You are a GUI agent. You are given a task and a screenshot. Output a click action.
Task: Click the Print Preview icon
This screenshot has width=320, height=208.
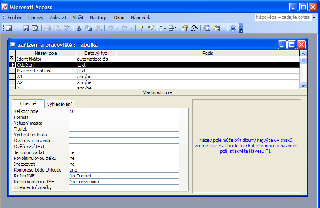coord(57,28)
